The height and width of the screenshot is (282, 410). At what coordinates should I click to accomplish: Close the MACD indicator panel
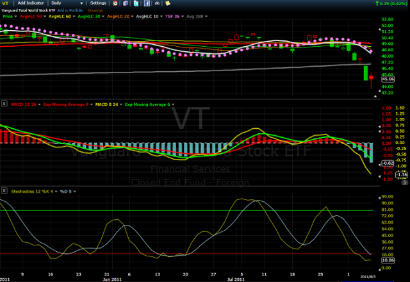[4, 104]
